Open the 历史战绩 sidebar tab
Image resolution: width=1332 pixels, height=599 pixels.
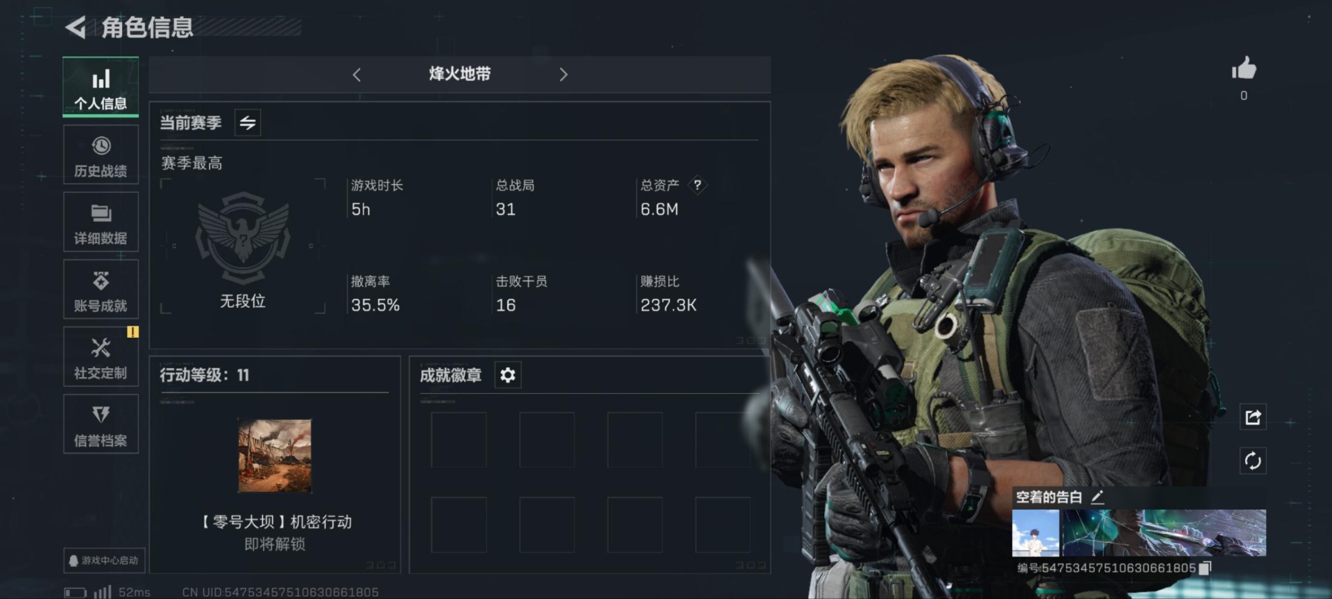coord(101,155)
